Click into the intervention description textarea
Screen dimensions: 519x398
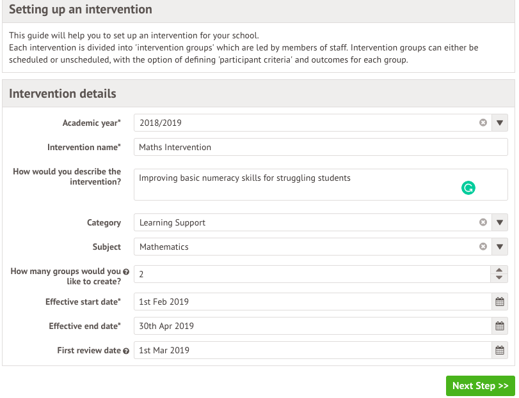[x=321, y=185]
